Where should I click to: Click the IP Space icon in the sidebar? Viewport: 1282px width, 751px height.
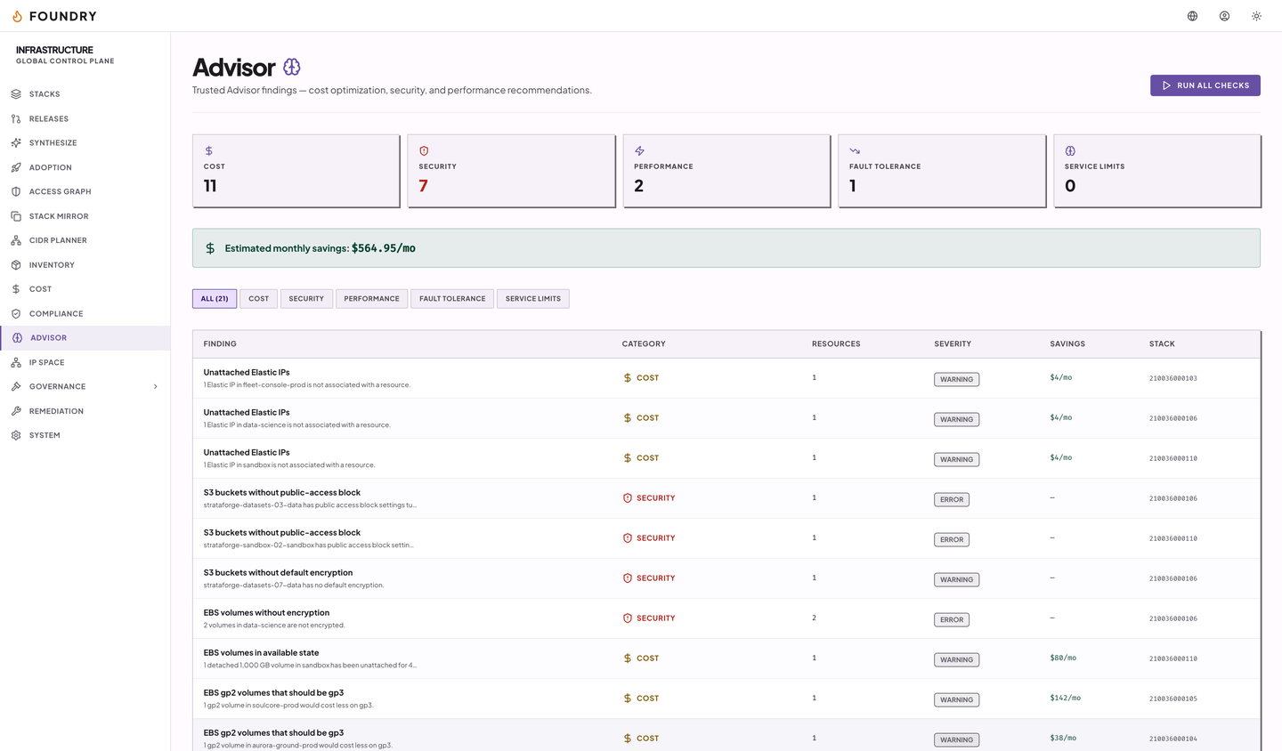coord(16,362)
